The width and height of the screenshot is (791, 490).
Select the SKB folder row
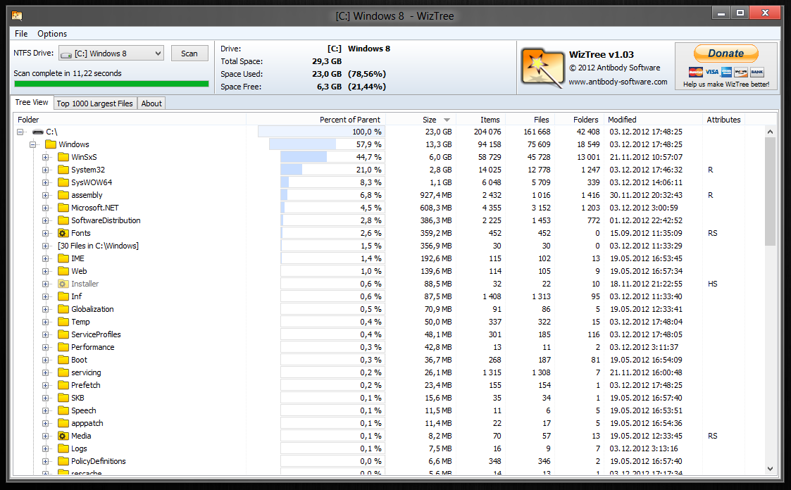click(x=389, y=398)
